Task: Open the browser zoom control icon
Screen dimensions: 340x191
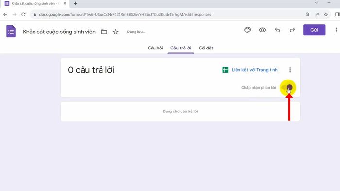Action: pyautogui.click(x=307, y=14)
